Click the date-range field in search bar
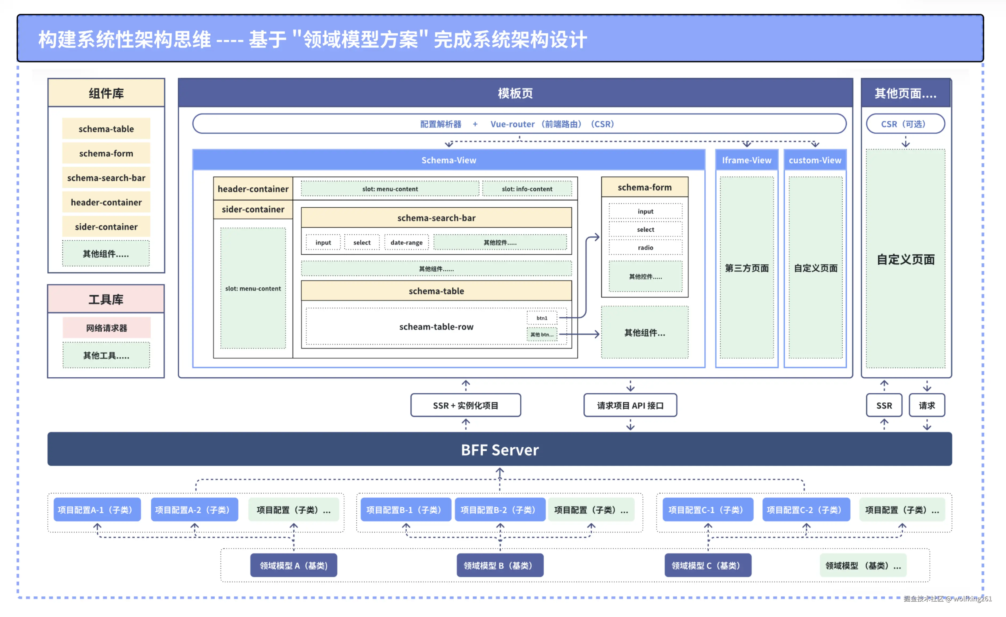The image size is (1006, 617). [x=406, y=242]
